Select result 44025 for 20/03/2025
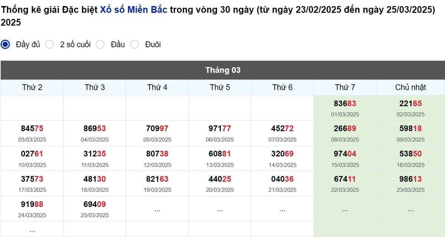Viewport: 445px width, 237px height. point(220,179)
